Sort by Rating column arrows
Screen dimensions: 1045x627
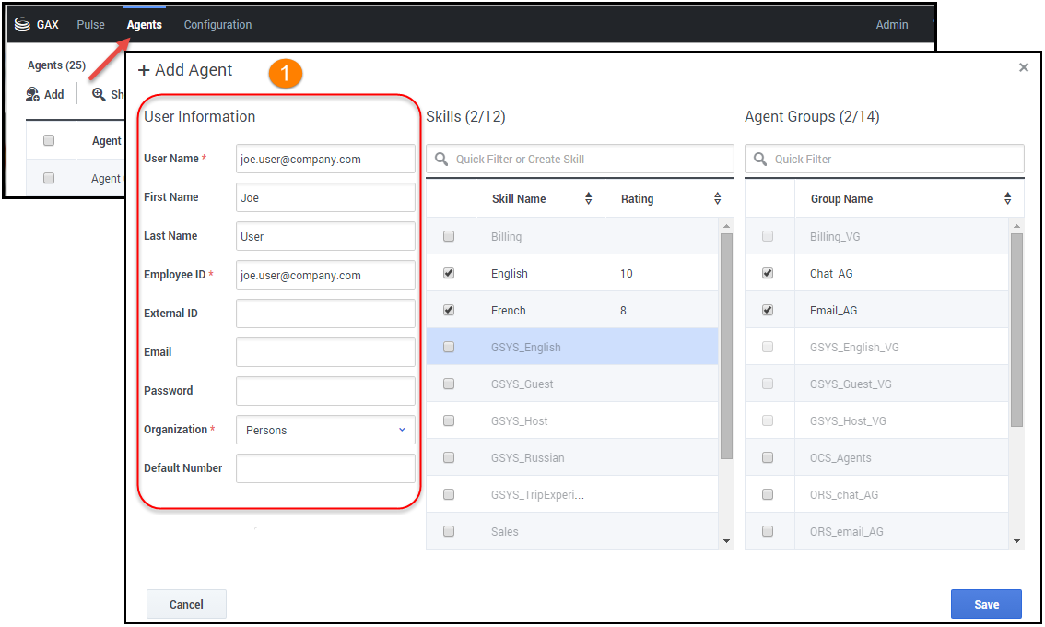tap(717, 199)
